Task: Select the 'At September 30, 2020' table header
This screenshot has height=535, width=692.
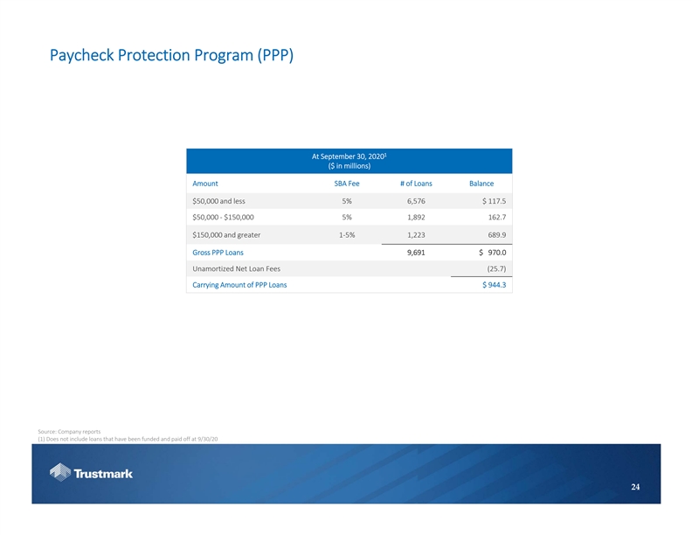Action: (349, 156)
